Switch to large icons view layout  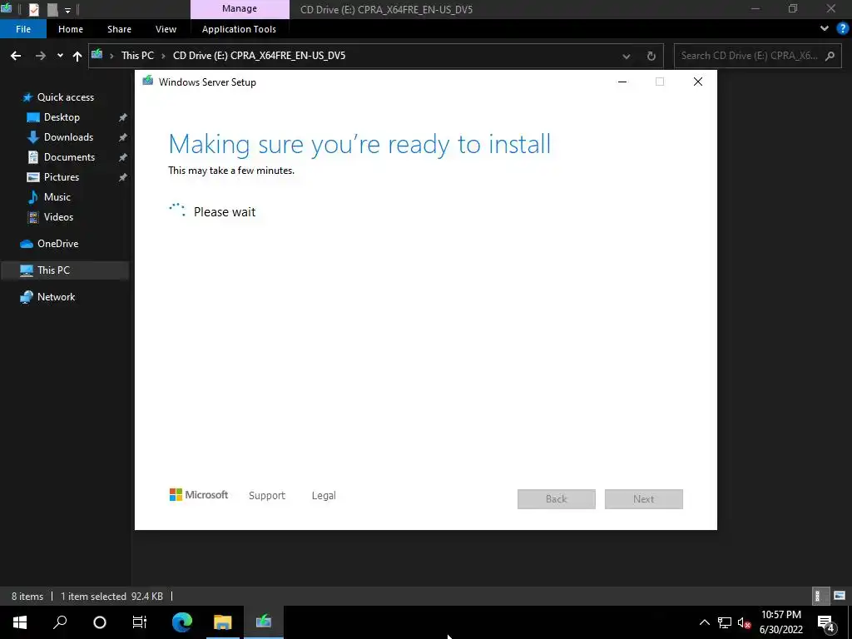tap(840, 596)
